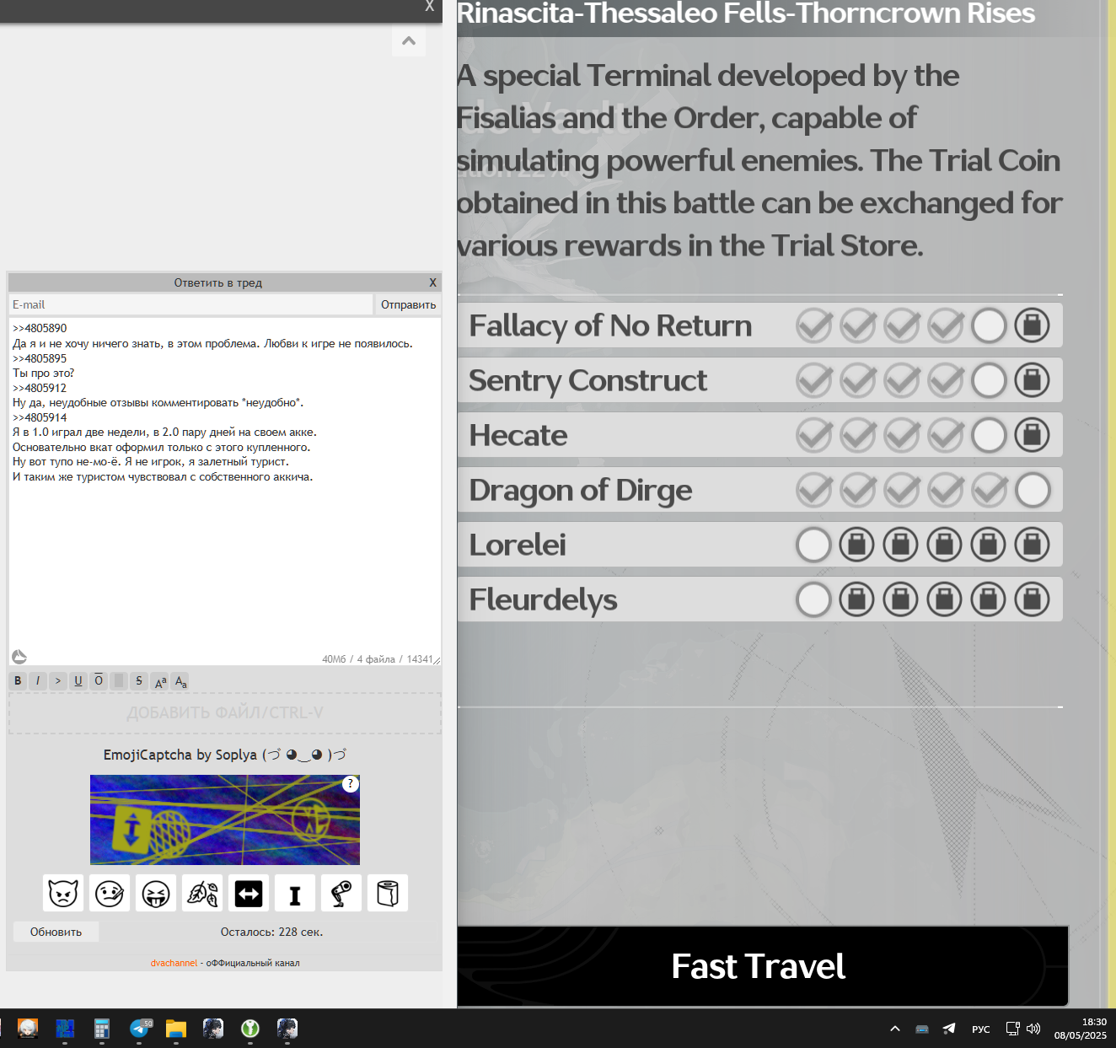Image resolution: width=1116 pixels, height=1048 pixels.
Task: Close the Ответить в тред reply form
Action: (x=432, y=282)
